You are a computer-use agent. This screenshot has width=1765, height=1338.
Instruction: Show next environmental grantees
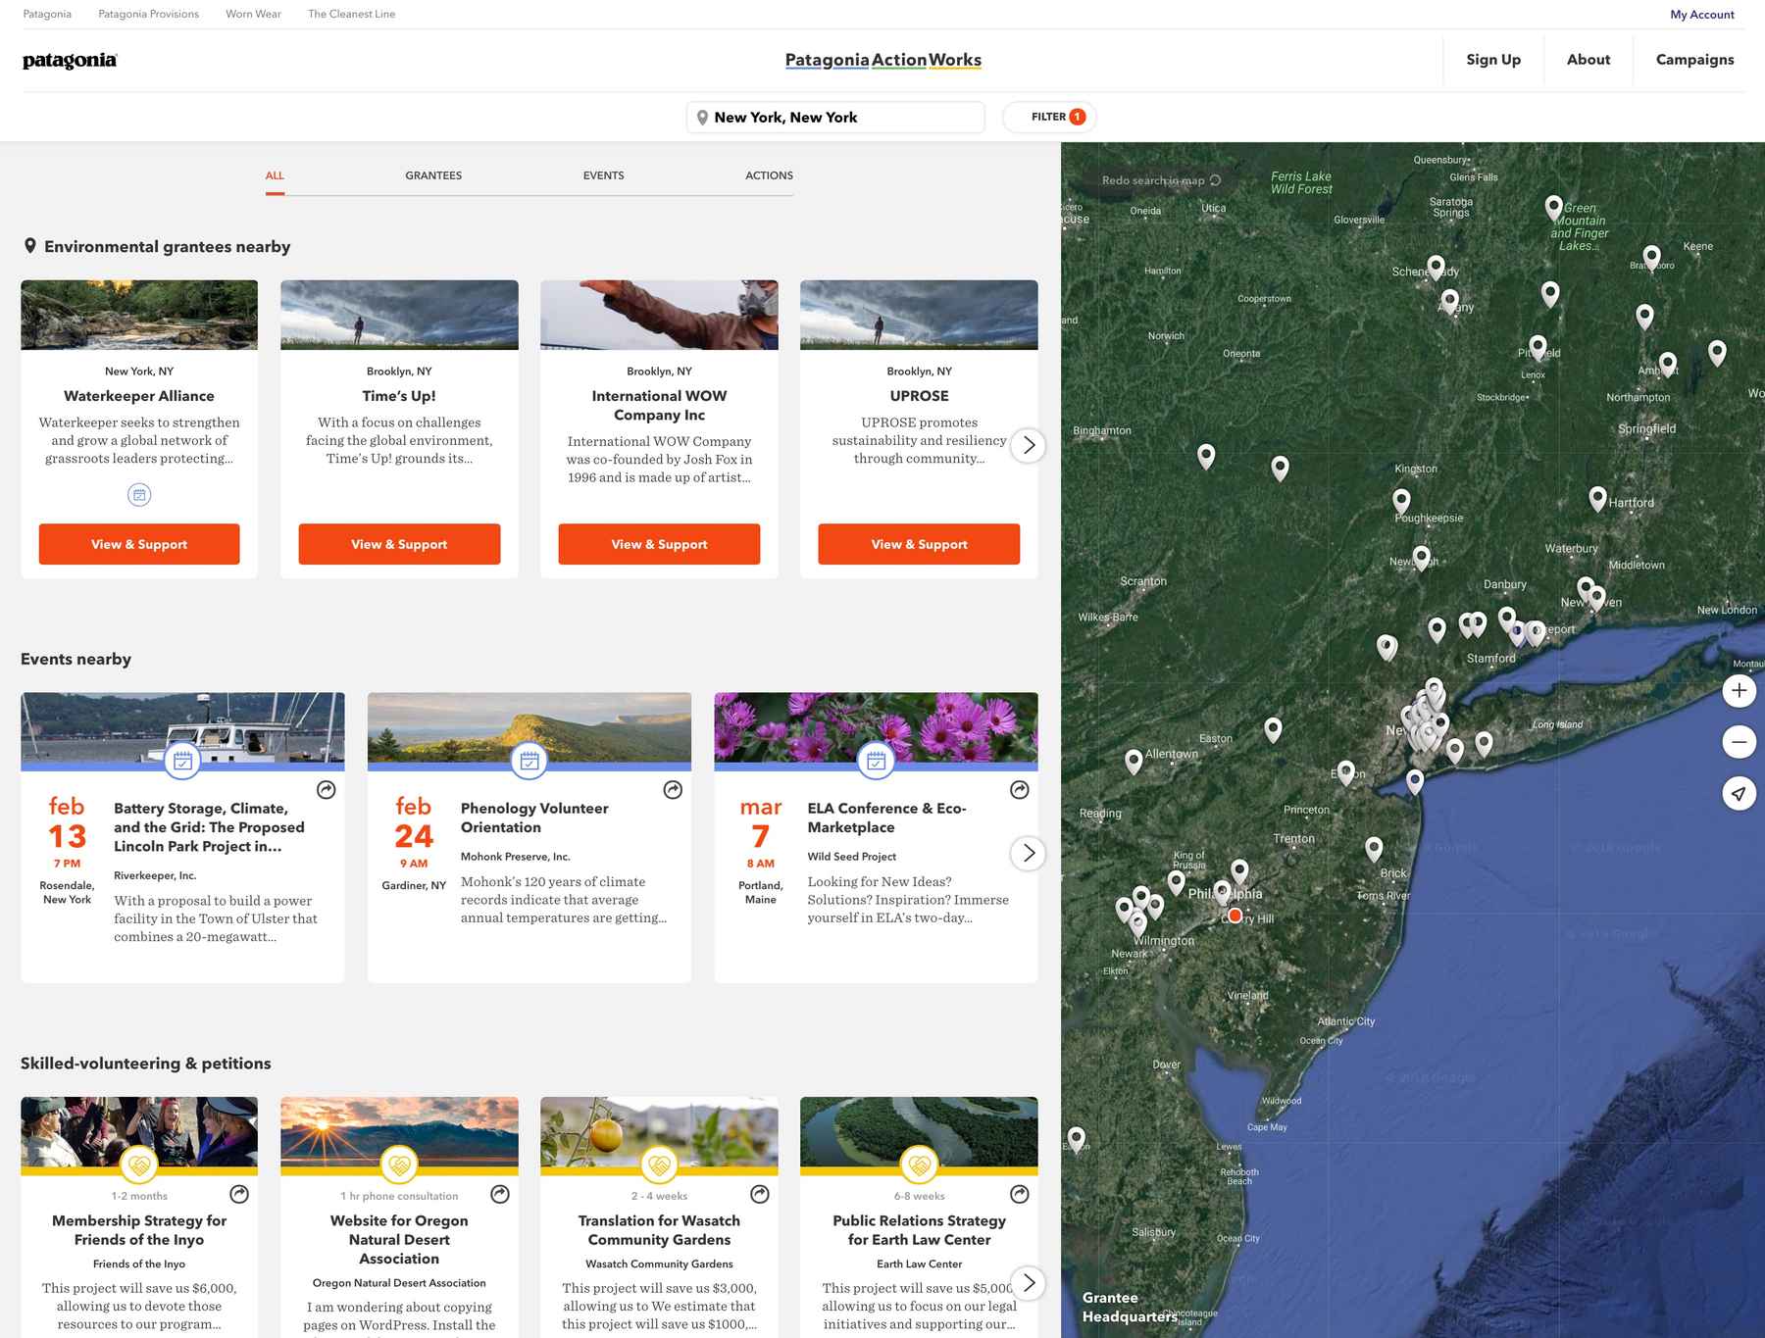pyautogui.click(x=1028, y=446)
